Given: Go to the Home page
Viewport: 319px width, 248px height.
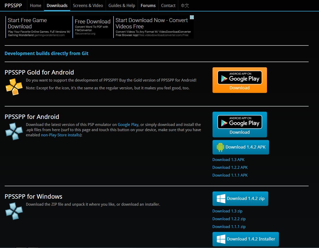Looking at the screenshot, I should tap(35, 5).
